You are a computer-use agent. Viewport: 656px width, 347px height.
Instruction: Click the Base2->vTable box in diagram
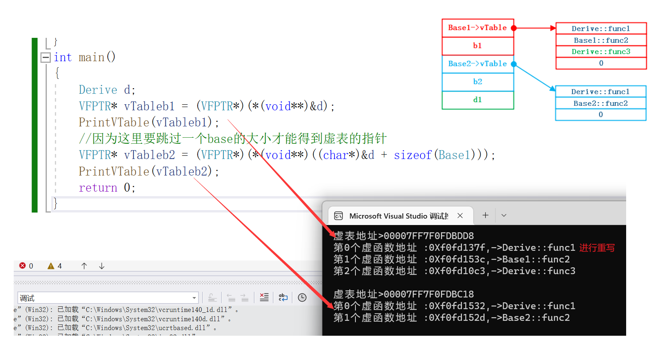478,64
